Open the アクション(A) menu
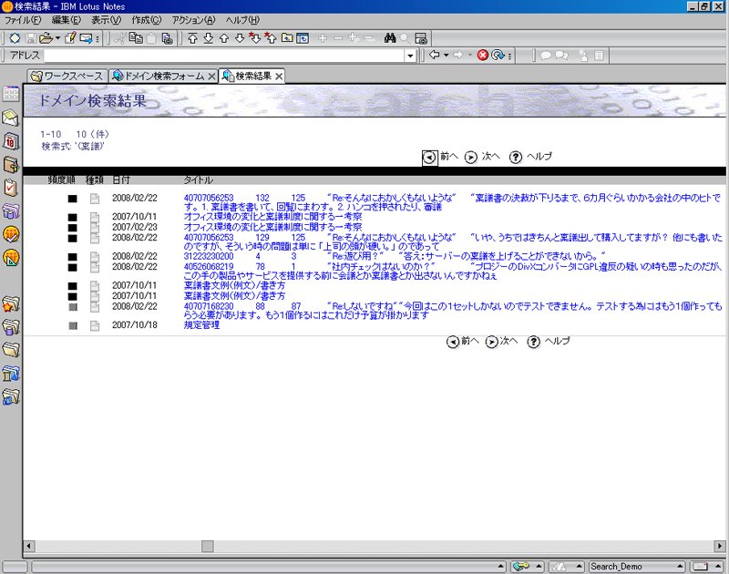 coord(193,20)
